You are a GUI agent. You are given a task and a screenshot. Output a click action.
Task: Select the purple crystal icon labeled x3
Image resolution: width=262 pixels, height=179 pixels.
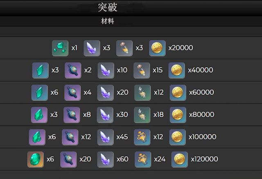click(x=92, y=48)
